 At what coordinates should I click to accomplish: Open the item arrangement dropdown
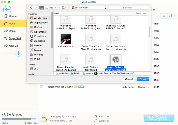[64, 8]
